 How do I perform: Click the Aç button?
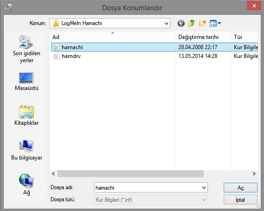(240, 187)
